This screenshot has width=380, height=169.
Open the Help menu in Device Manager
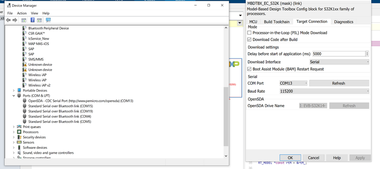pos(46,13)
